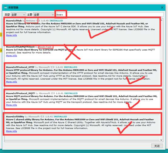Viewport: 168px width, 153px height.
Task: Select the AzureIoTProtocol_MQTT library title
Action: [x=20, y=93]
